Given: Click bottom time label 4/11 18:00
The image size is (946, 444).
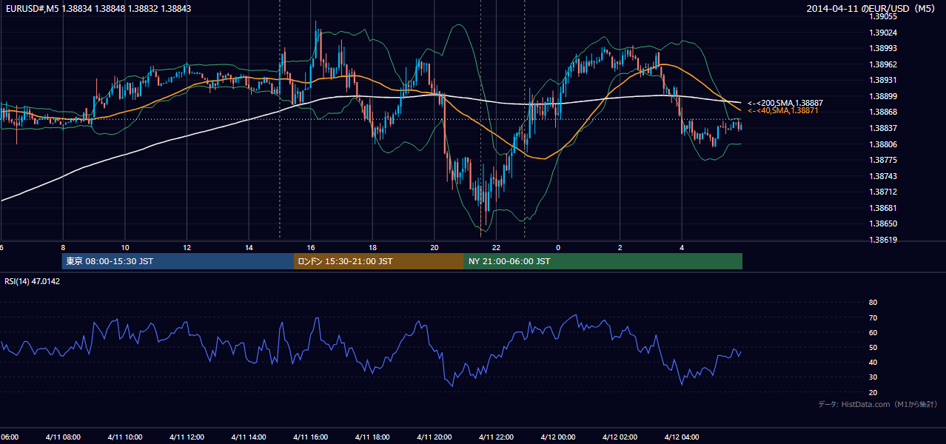Looking at the screenshot, I should pyautogui.click(x=372, y=437).
